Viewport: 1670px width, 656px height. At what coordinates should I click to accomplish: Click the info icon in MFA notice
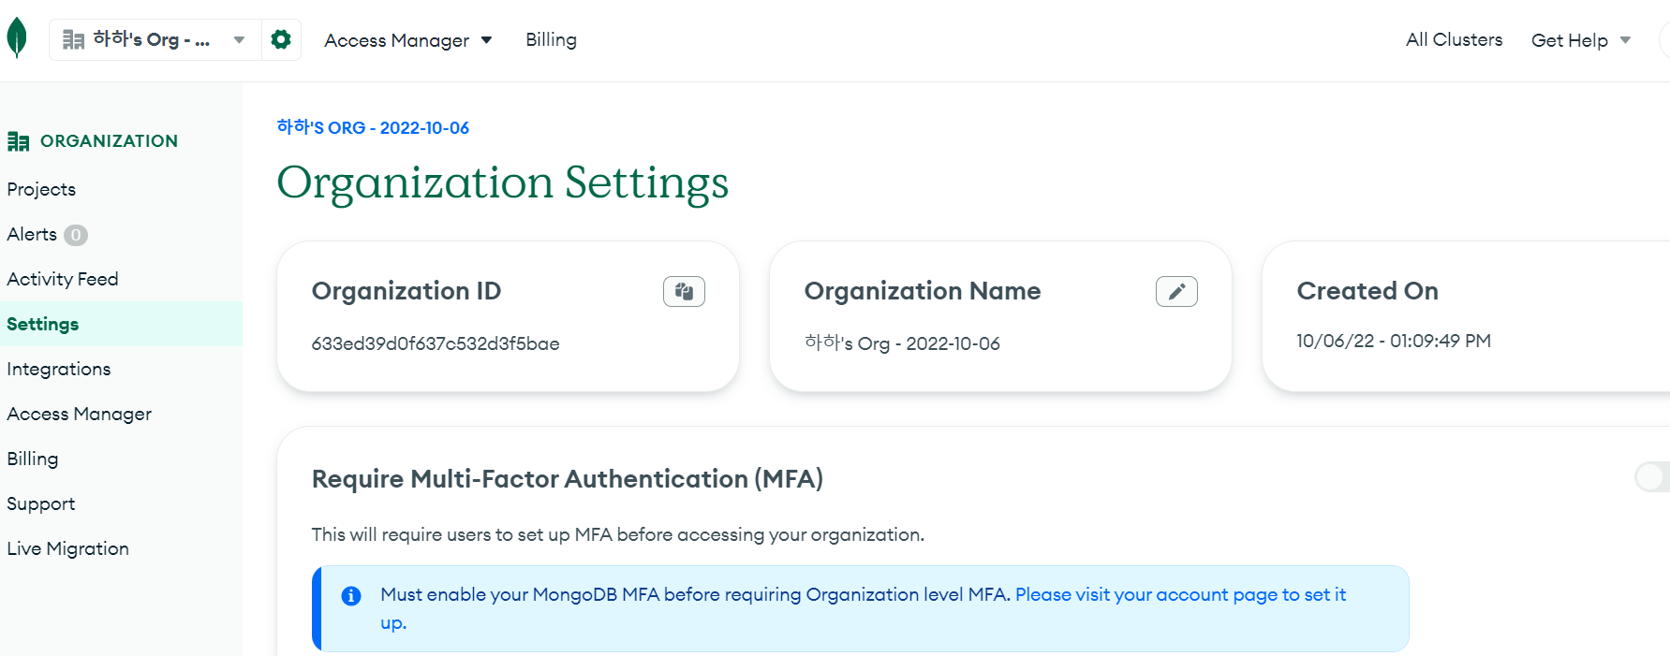pos(351,596)
